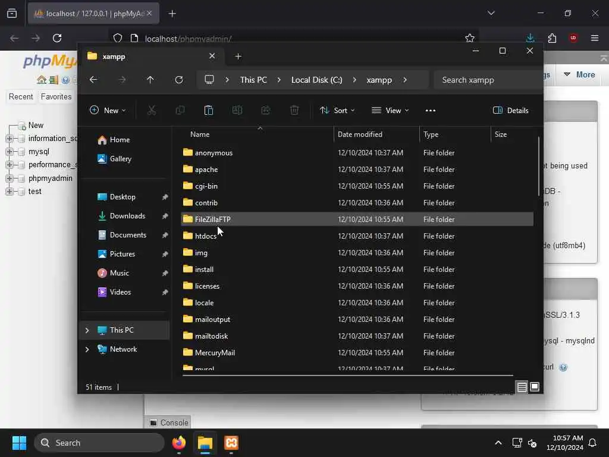
Task: Open File Explorer taskbar icon
Action: [x=205, y=443]
